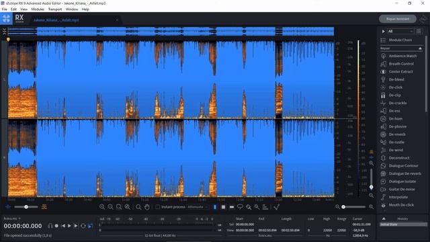Close the open audio file tab

pyautogui.click(x=117, y=20)
